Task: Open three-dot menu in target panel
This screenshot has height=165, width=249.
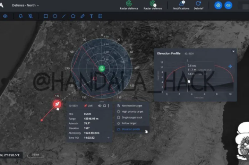Action: click(109, 106)
